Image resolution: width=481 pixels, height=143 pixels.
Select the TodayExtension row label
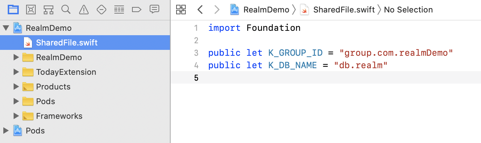click(66, 72)
